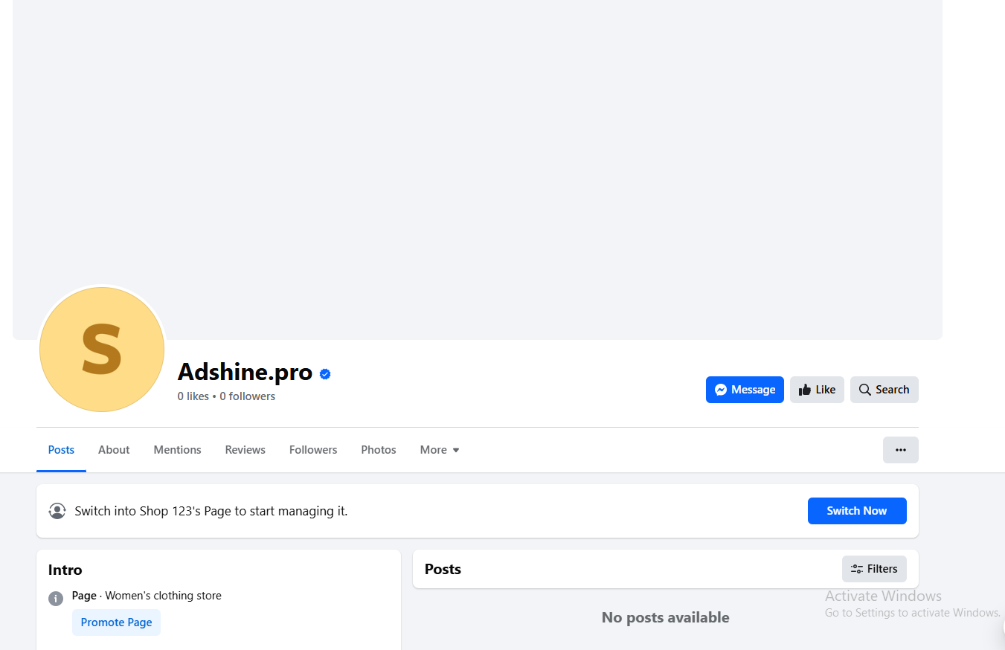
Task: Click the info icon in Intro
Action: 56,598
